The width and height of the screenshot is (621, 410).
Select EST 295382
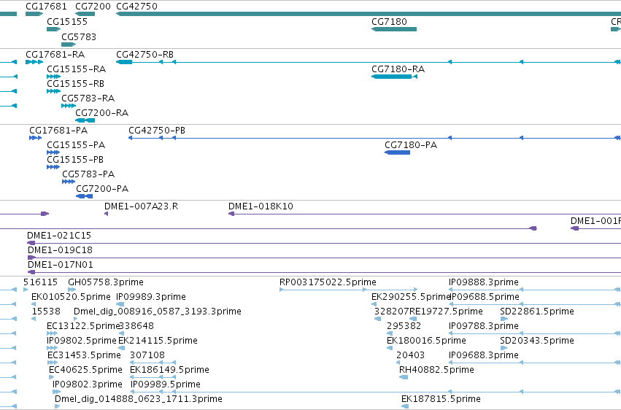(x=390, y=333)
